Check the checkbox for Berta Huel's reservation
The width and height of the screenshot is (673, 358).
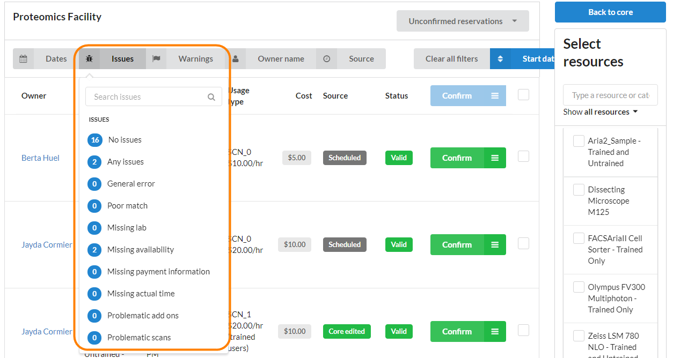(523, 156)
